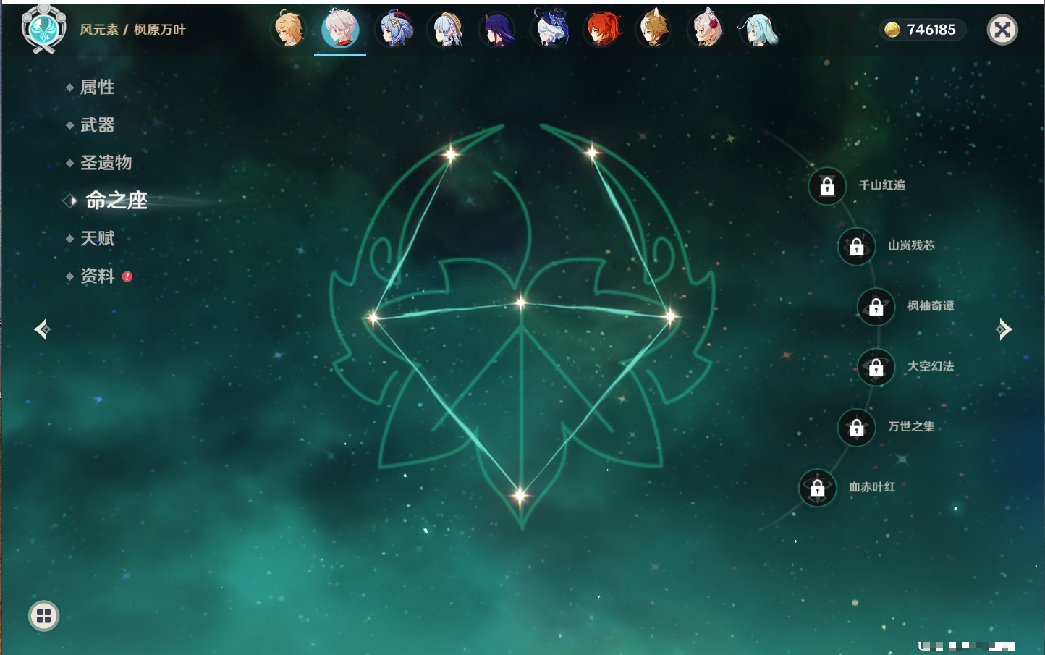The width and height of the screenshot is (1045, 655).
Task: Click the 山岚残芯 label text
Action: click(911, 245)
